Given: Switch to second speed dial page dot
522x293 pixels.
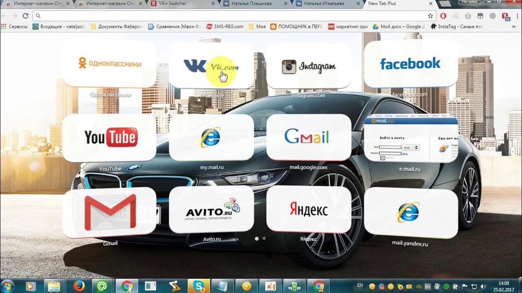Looking at the screenshot, I should (264, 238).
